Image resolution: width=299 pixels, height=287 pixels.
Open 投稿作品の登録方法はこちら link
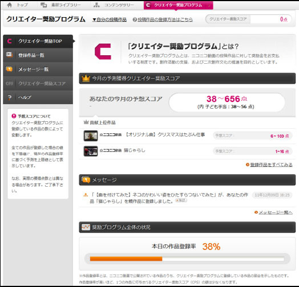[x=165, y=19]
